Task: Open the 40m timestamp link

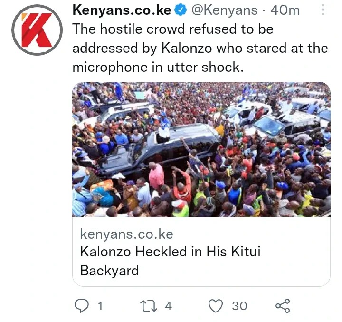Action: pos(285,10)
